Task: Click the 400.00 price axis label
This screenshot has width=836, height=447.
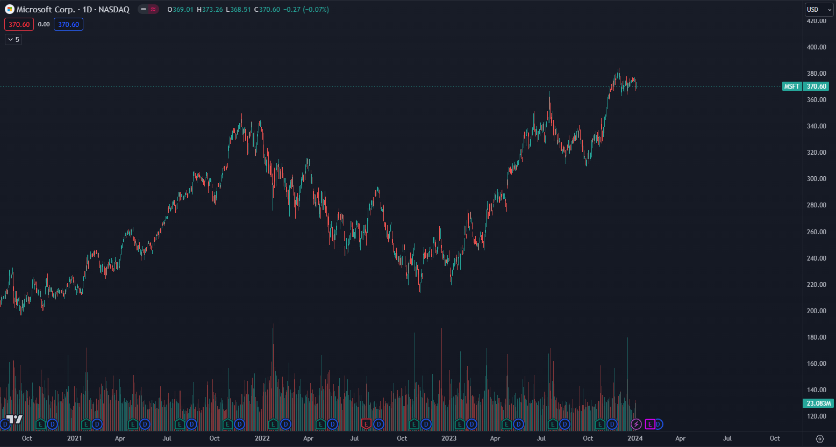Action: (x=817, y=47)
